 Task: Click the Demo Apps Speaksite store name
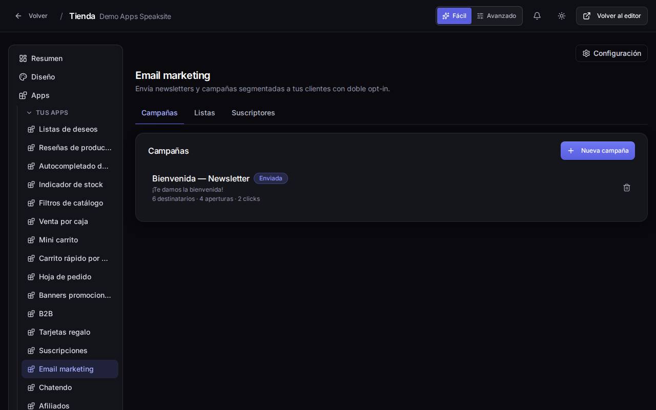click(x=135, y=16)
